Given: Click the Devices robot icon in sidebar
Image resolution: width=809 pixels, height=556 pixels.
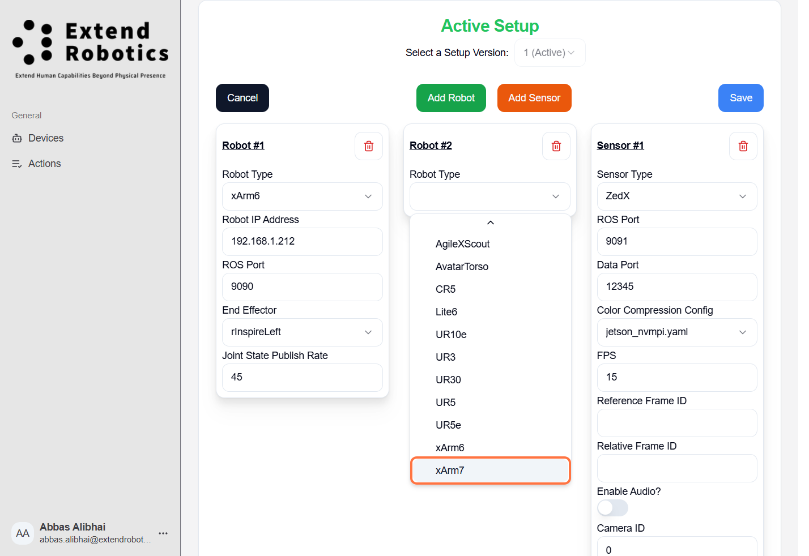Looking at the screenshot, I should tap(17, 138).
